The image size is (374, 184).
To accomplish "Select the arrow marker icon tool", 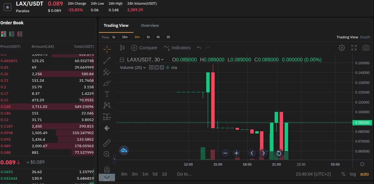I will [107, 128].
